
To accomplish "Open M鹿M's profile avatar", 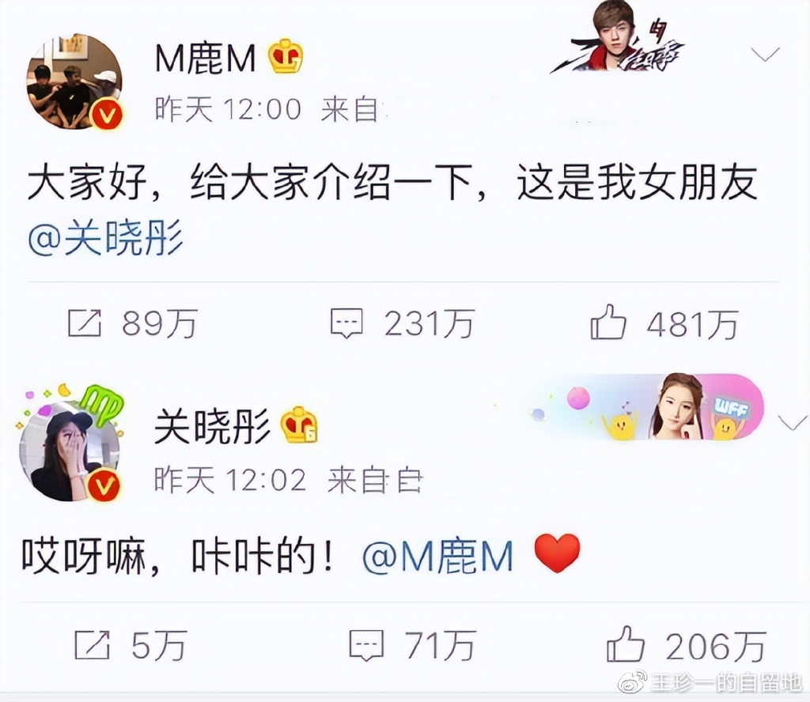I will [74, 81].
